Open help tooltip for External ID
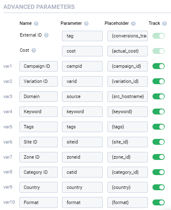The width and height of the screenshot is (171, 210). tap(46, 35)
